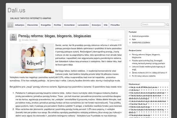Open the Aktualijos category link under the title
Image resolution: width=177 pixels, height=118 pixels.
25,40
